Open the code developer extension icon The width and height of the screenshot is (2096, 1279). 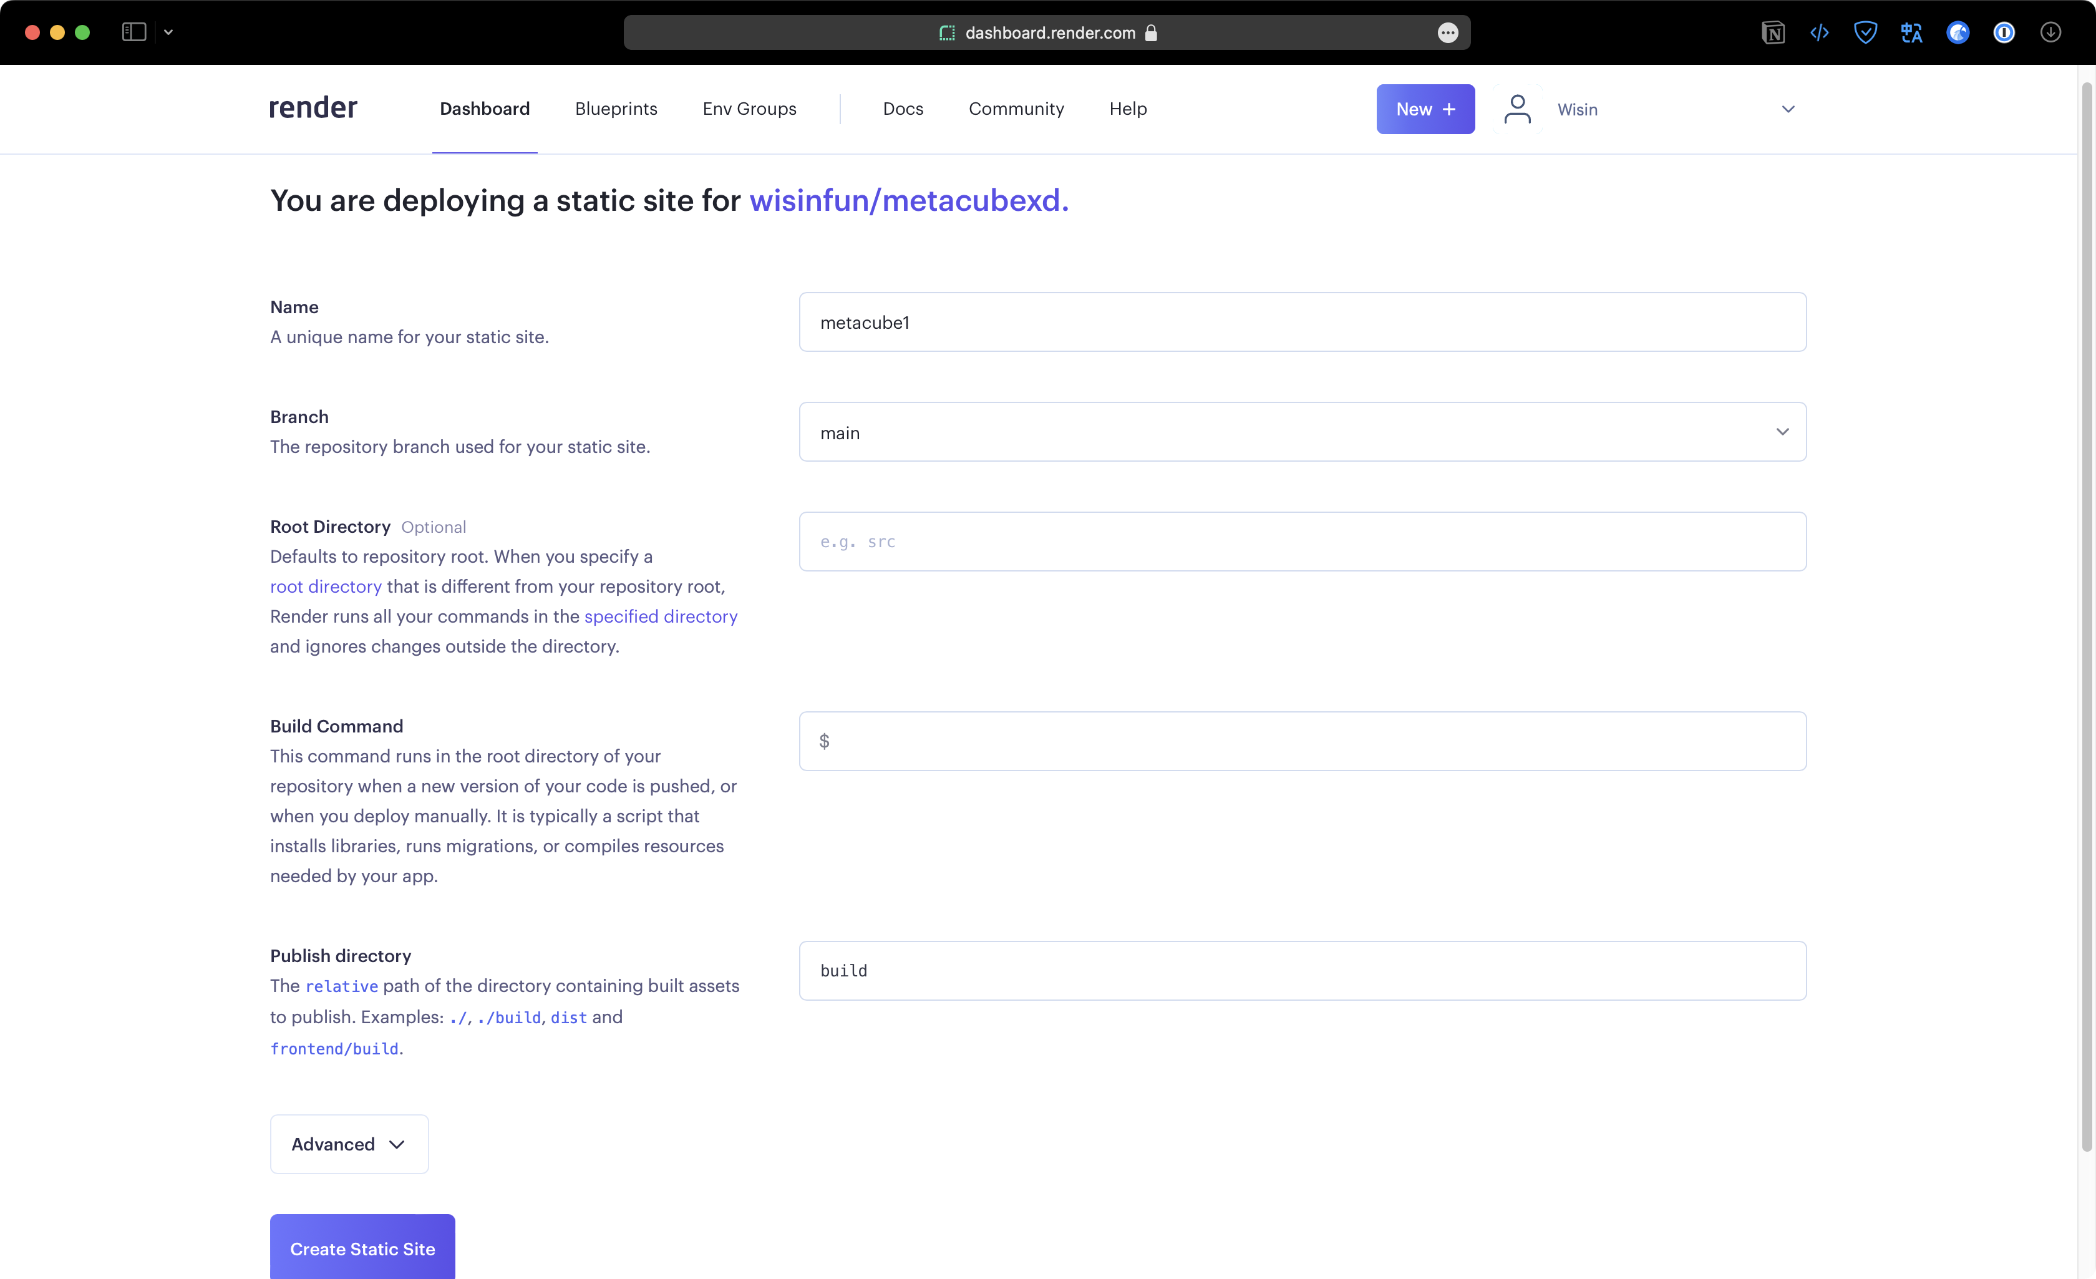1820,32
